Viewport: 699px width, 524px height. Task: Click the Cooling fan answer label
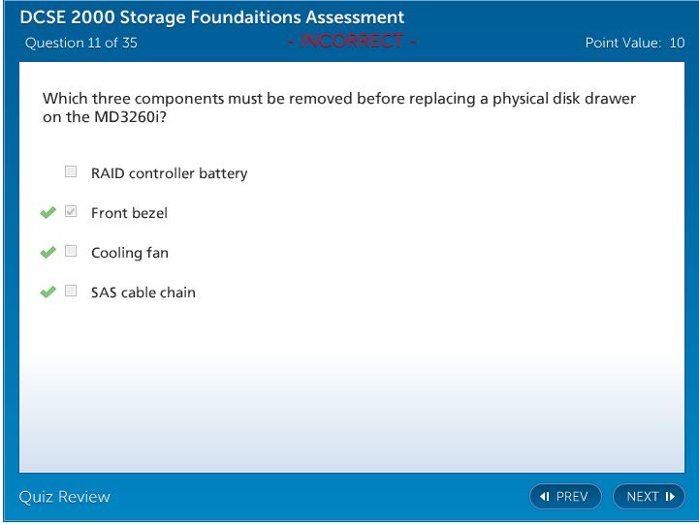(x=129, y=253)
